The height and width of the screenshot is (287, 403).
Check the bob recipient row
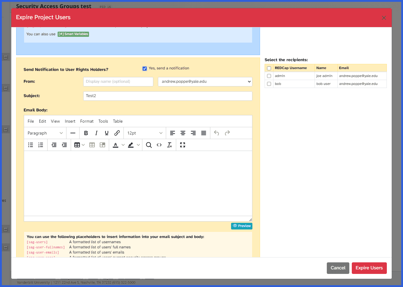pyautogui.click(x=269, y=84)
